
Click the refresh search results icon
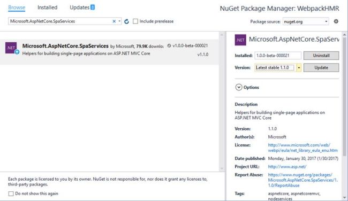click(x=126, y=21)
